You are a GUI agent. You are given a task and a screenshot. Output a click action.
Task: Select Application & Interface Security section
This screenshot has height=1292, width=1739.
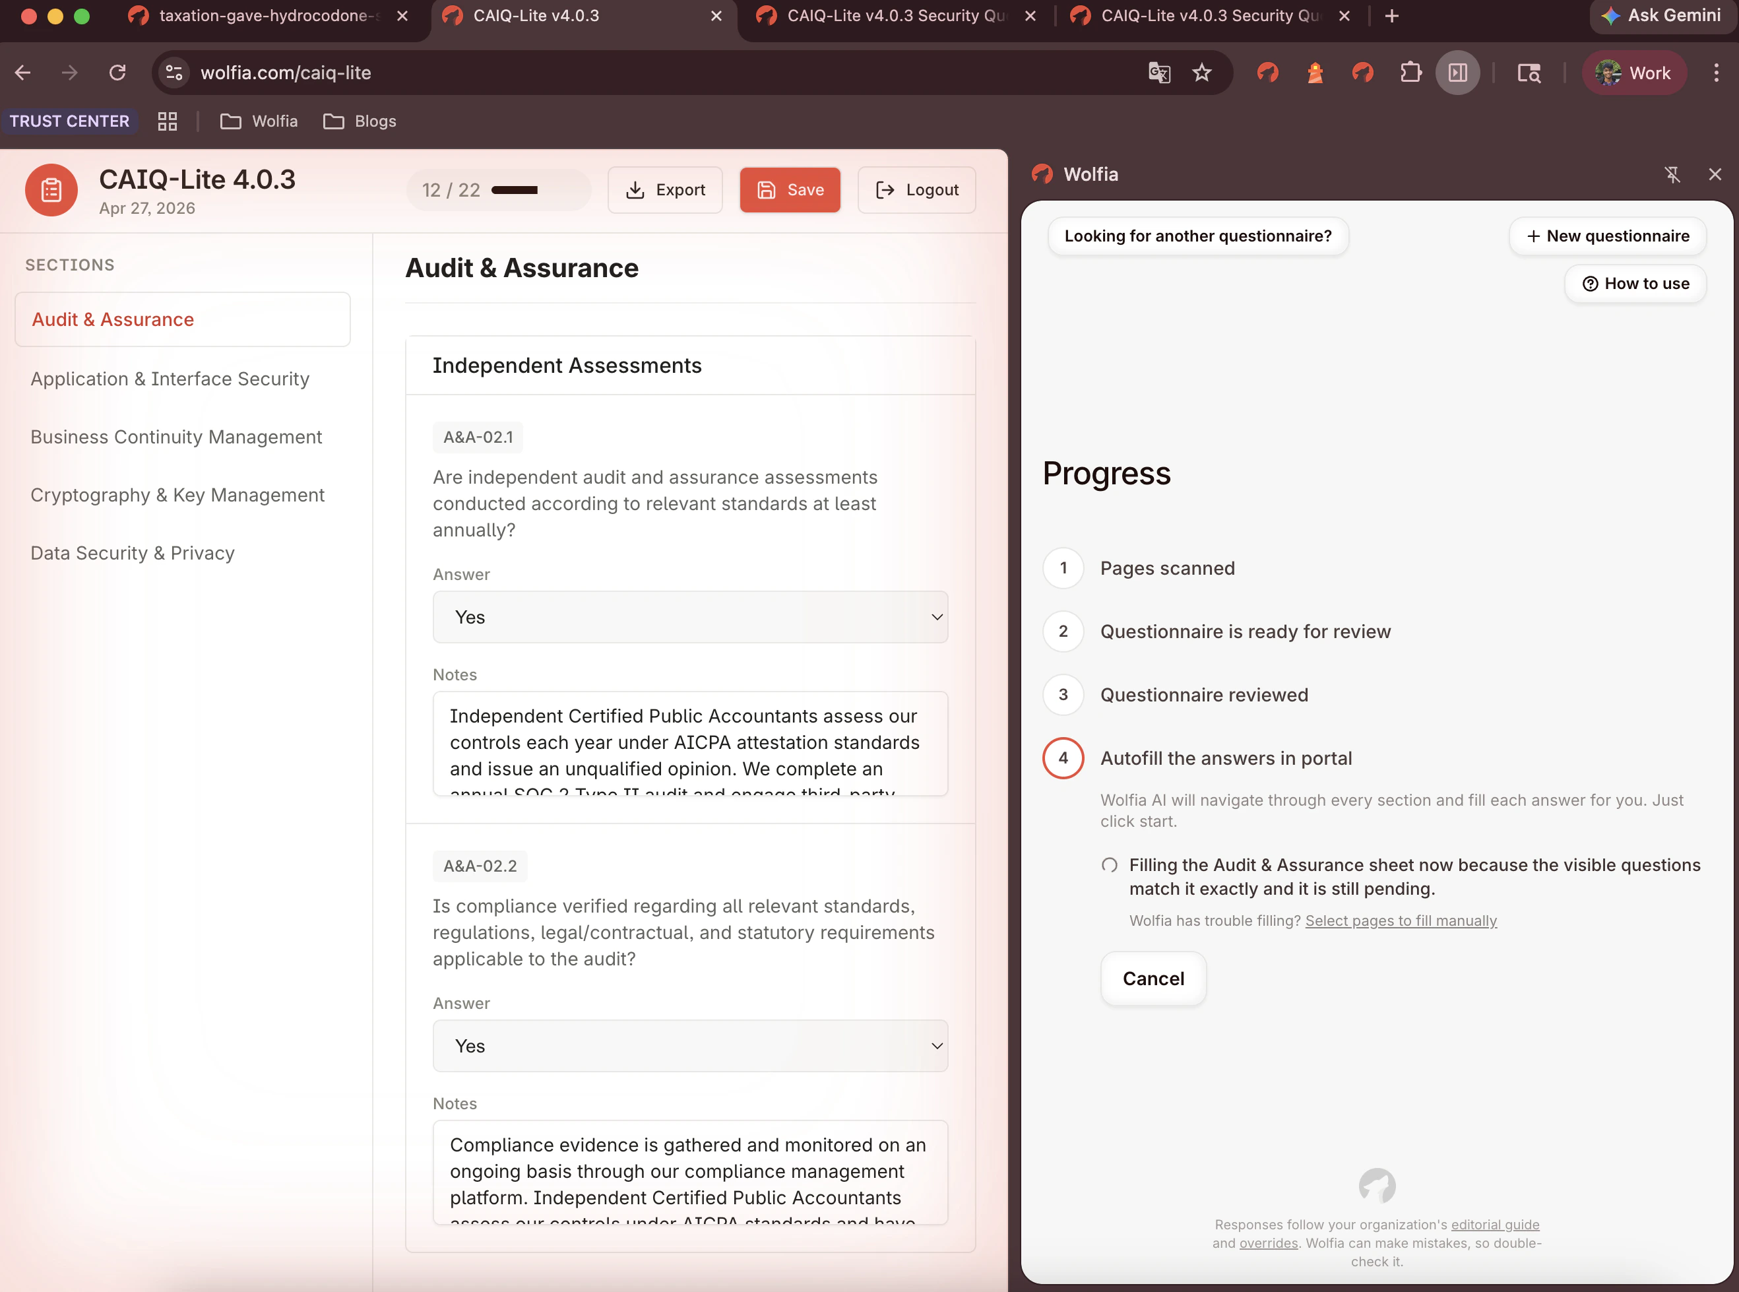coord(170,379)
